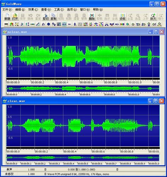Click the 打开 (Open) toolbar button

[15, 17]
